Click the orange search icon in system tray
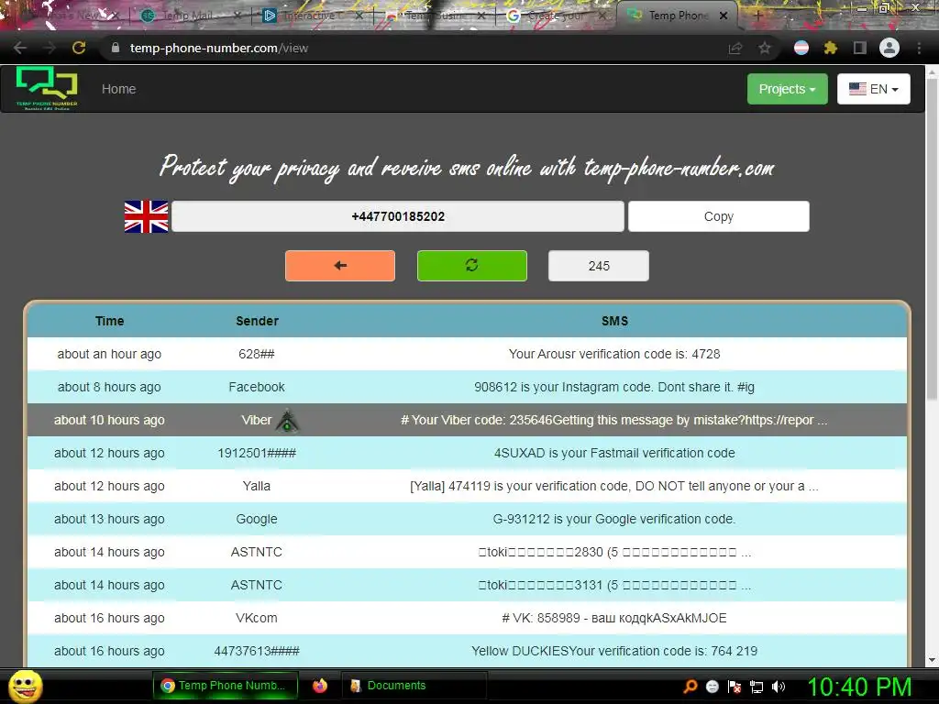939x704 pixels. (x=690, y=687)
